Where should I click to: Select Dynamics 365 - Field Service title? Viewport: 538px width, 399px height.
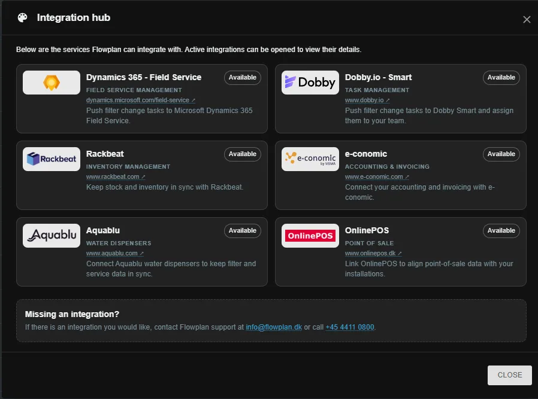(144, 77)
